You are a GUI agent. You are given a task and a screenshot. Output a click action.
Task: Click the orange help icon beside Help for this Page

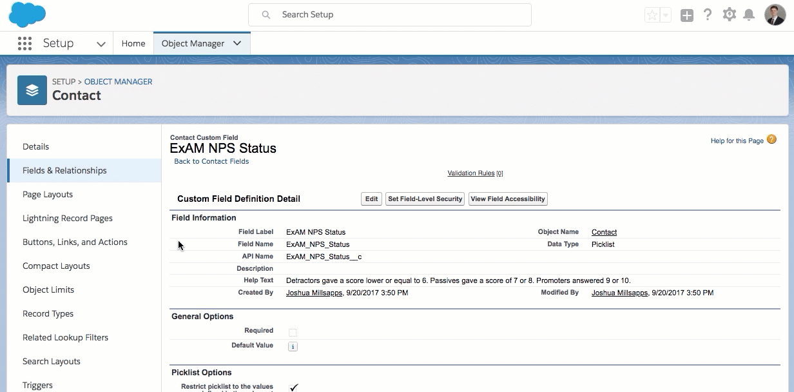click(x=771, y=139)
